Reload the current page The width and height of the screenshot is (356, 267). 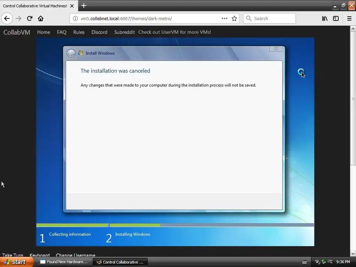tap(30, 18)
